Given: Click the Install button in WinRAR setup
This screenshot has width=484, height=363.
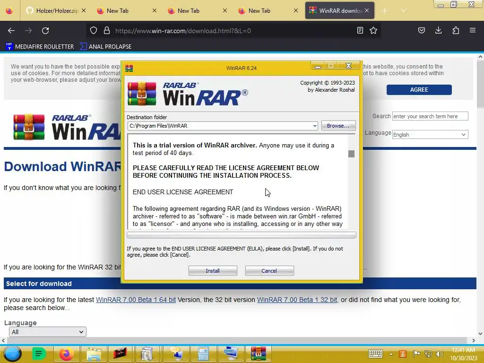Looking at the screenshot, I should point(213,271).
